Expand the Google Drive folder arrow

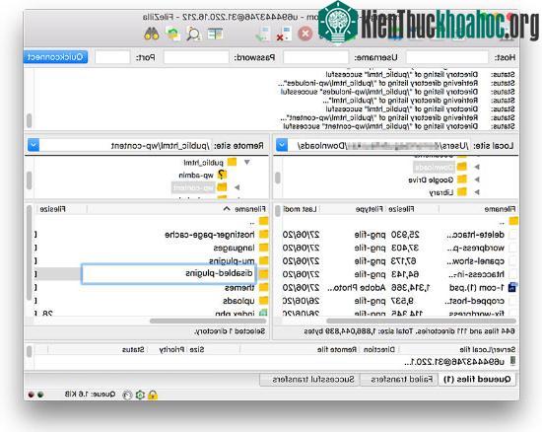(477, 180)
